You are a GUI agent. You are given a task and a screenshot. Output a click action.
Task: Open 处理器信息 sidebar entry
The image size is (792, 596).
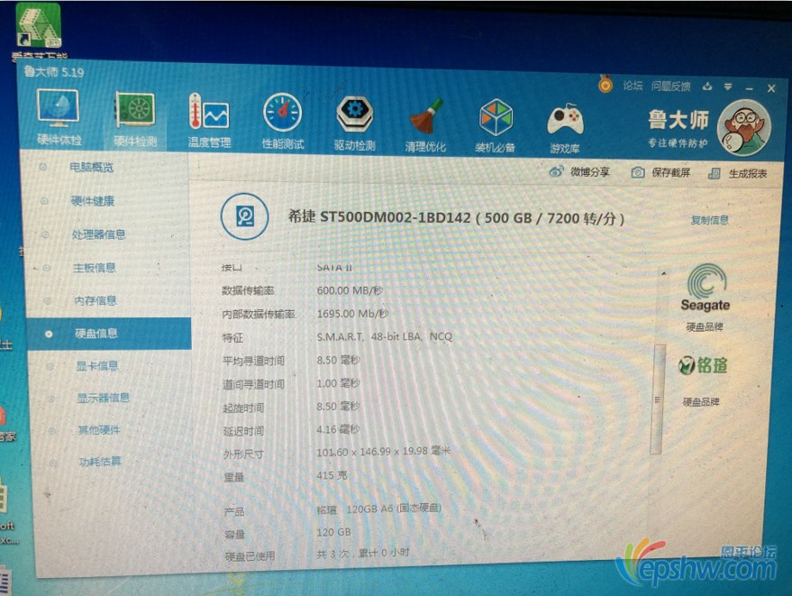pos(98,234)
